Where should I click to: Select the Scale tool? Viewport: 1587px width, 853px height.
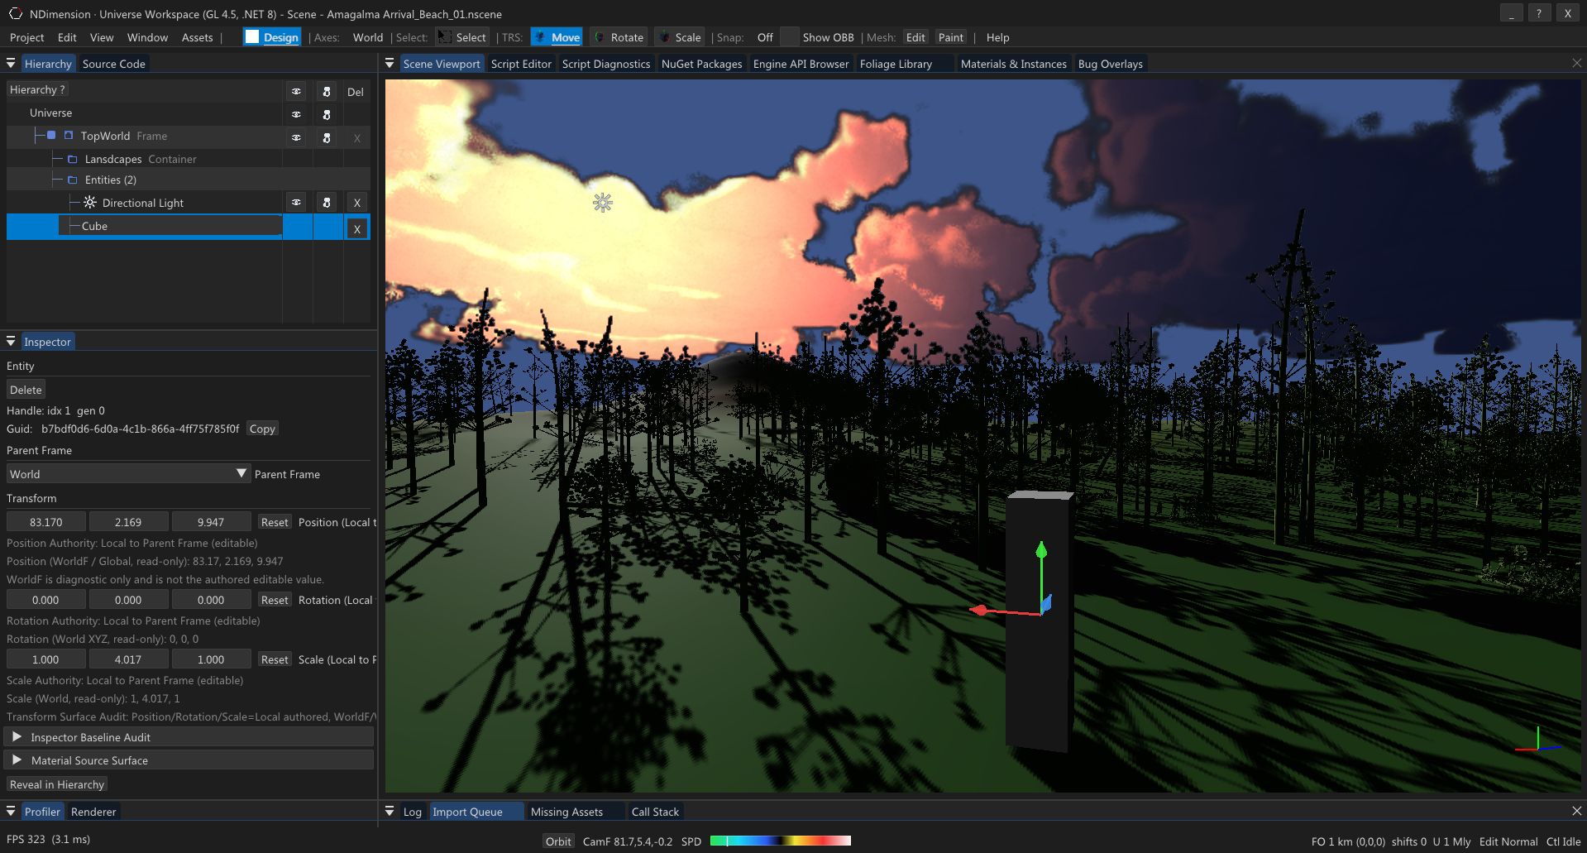click(x=678, y=36)
